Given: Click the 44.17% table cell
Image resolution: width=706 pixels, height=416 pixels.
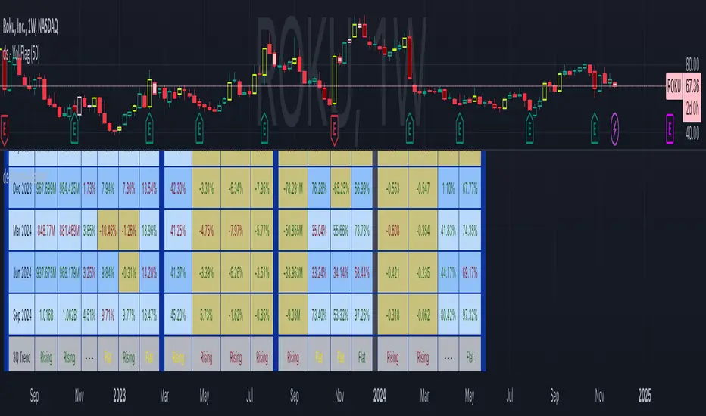Looking at the screenshot, I should pyautogui.click(x=448, y=272).
